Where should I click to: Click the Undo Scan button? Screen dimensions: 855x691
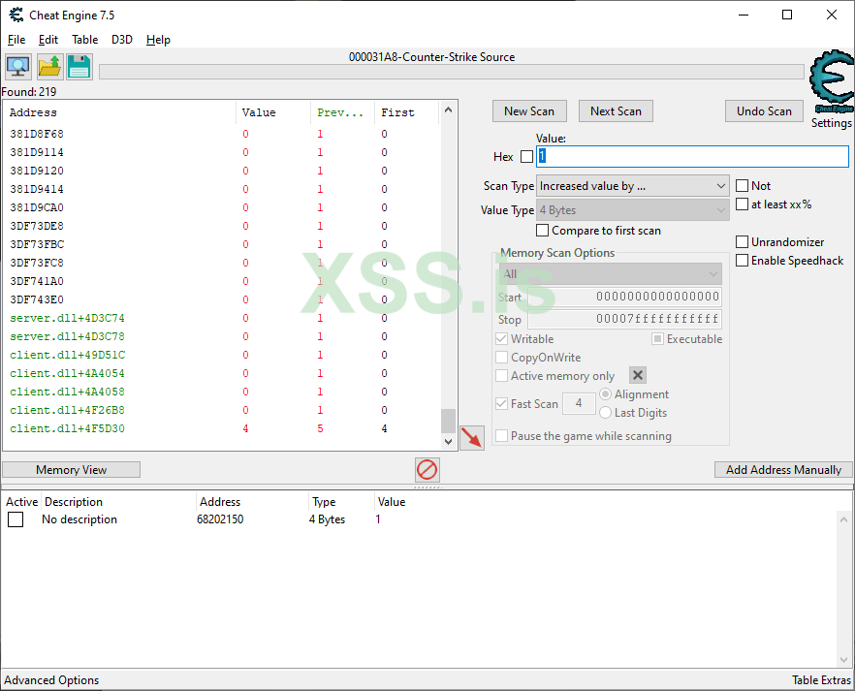click(764, 111)
